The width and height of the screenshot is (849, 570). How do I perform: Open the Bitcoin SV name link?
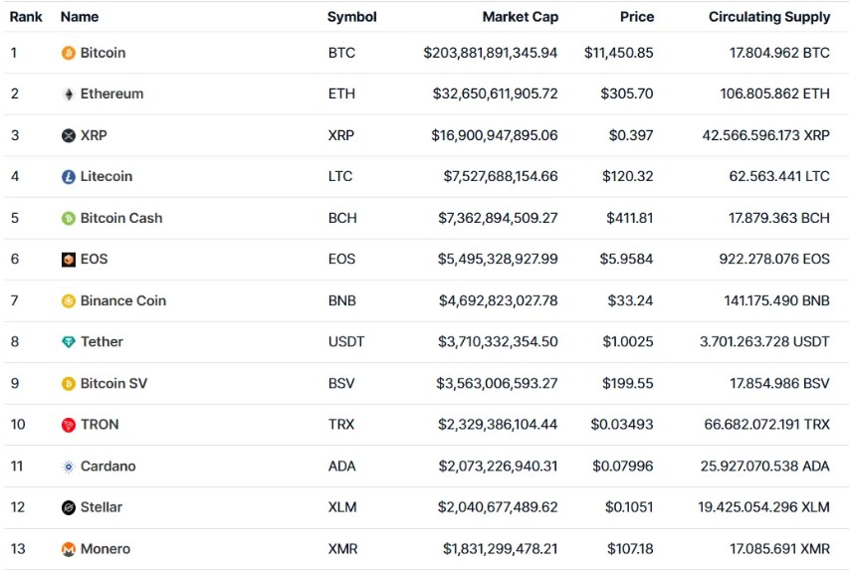[x=113, y=383]
